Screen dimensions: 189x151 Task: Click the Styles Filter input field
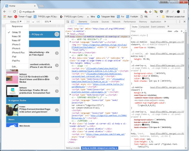[148, 31]
